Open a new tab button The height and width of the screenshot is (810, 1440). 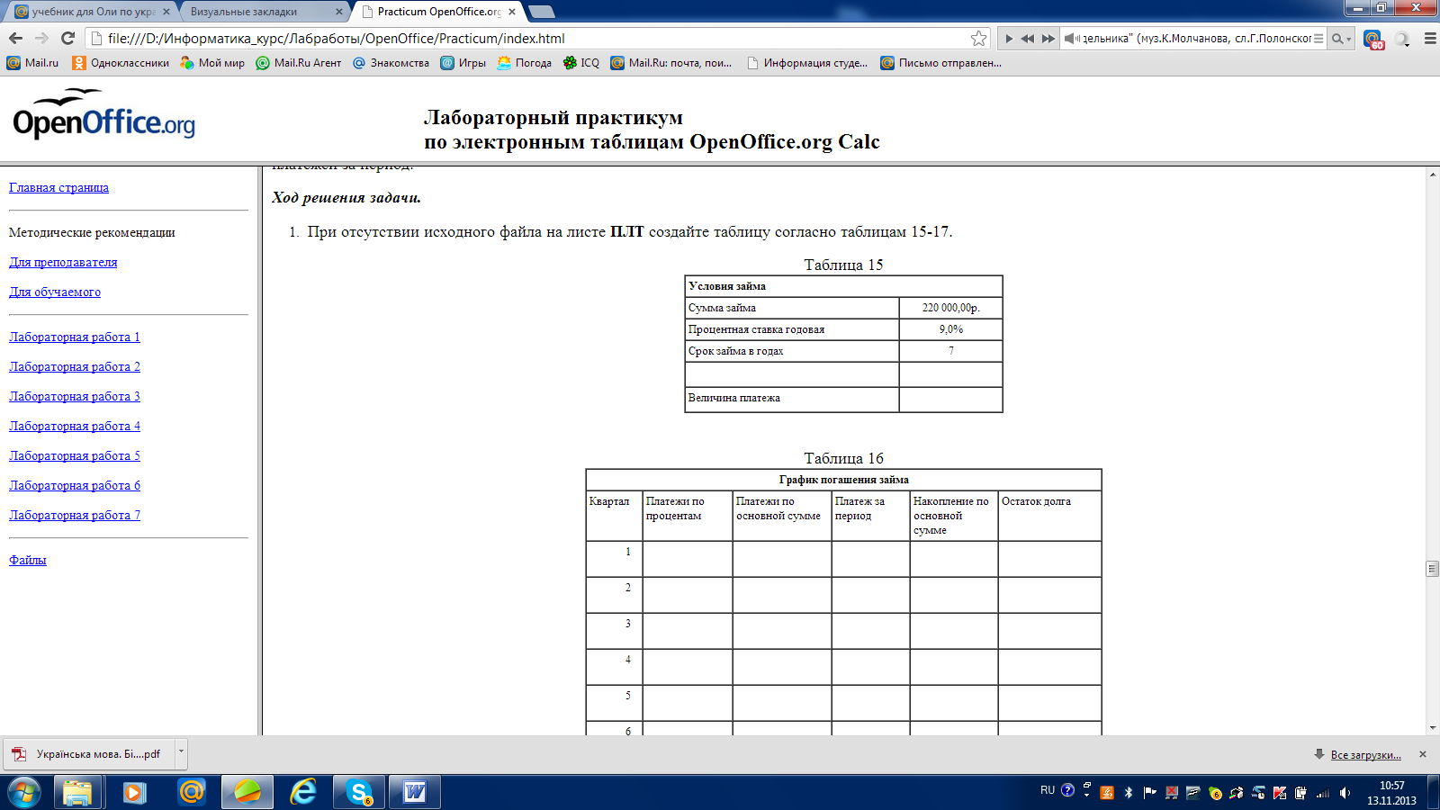click(541, 12)
